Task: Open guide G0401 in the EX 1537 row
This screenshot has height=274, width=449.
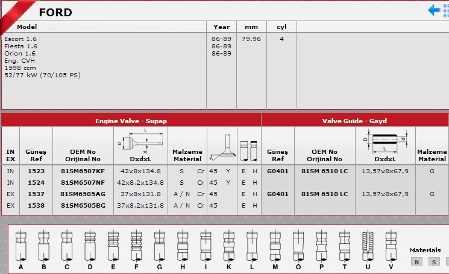Action: coord(277,194)
